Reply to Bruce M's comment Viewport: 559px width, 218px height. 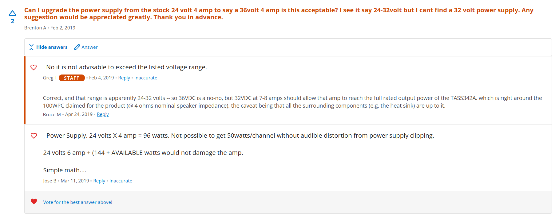pos(103,114)
